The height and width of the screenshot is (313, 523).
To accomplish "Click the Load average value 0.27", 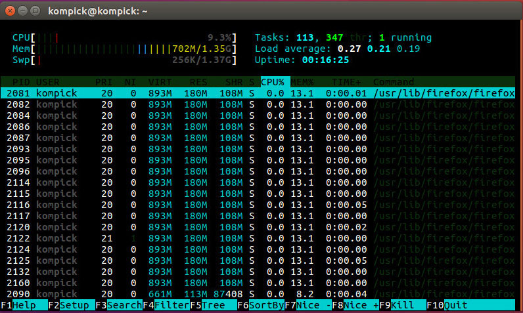I will point(350,49).
